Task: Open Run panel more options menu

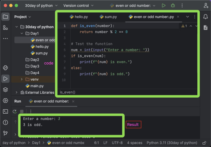Action: point(31,111)
